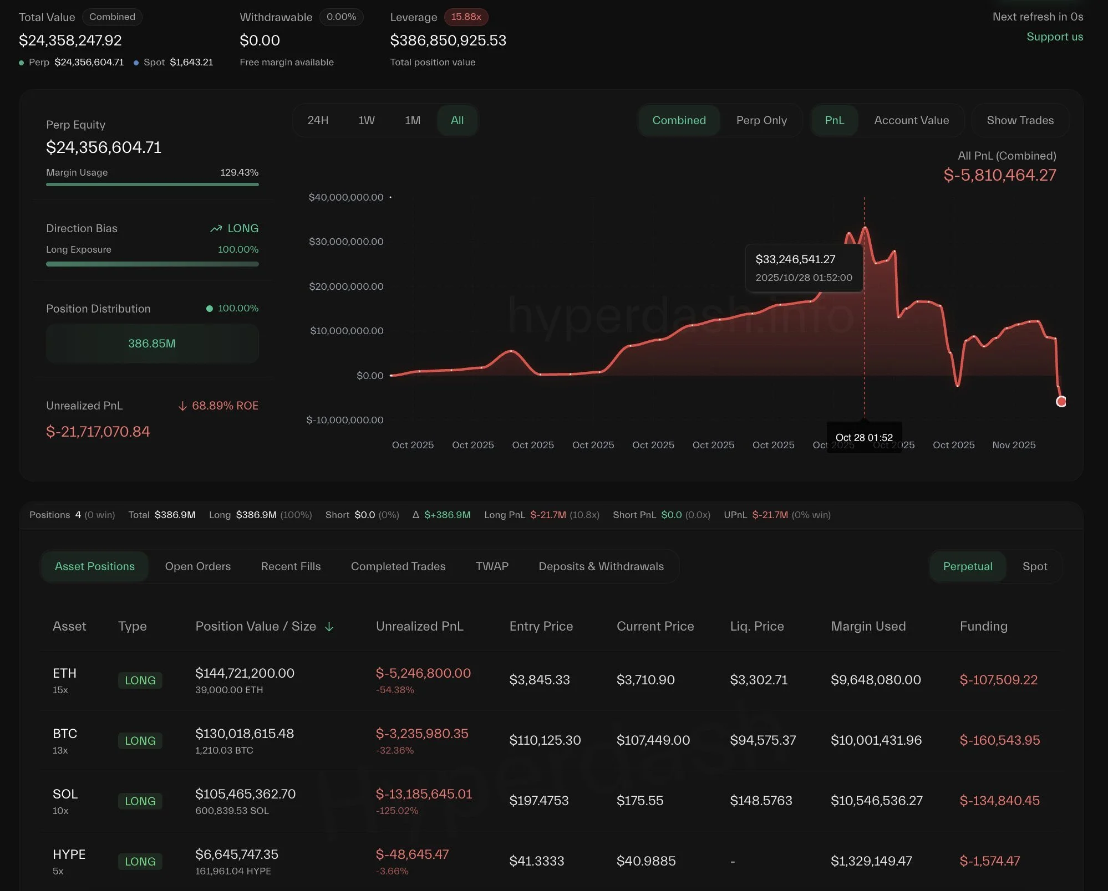Viewport: 1108px width, 891px height.
Task: Open the Completed Trades tab
Action: 398,566
